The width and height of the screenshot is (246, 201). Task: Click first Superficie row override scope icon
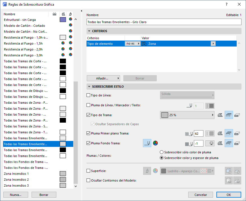229,171
